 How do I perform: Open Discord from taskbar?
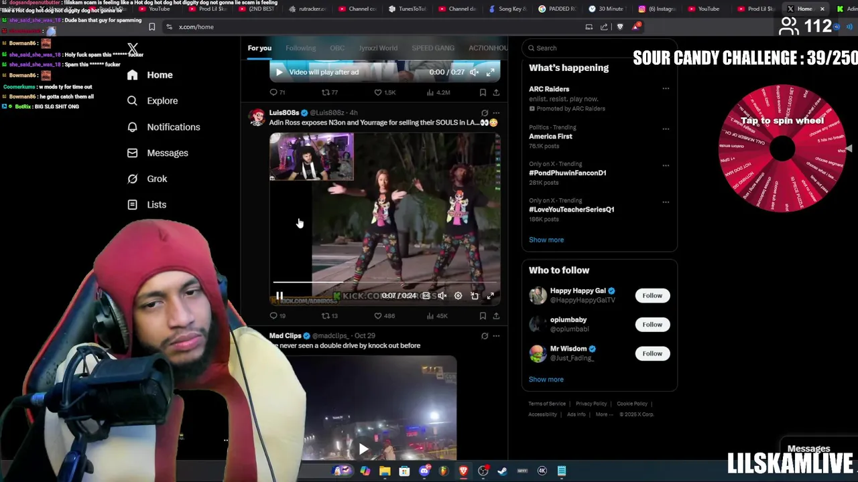point(424,471)
